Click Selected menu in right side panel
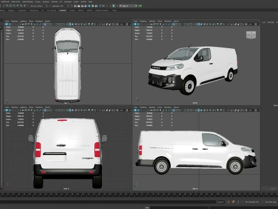Screen dimensions: 278x209 270,22
